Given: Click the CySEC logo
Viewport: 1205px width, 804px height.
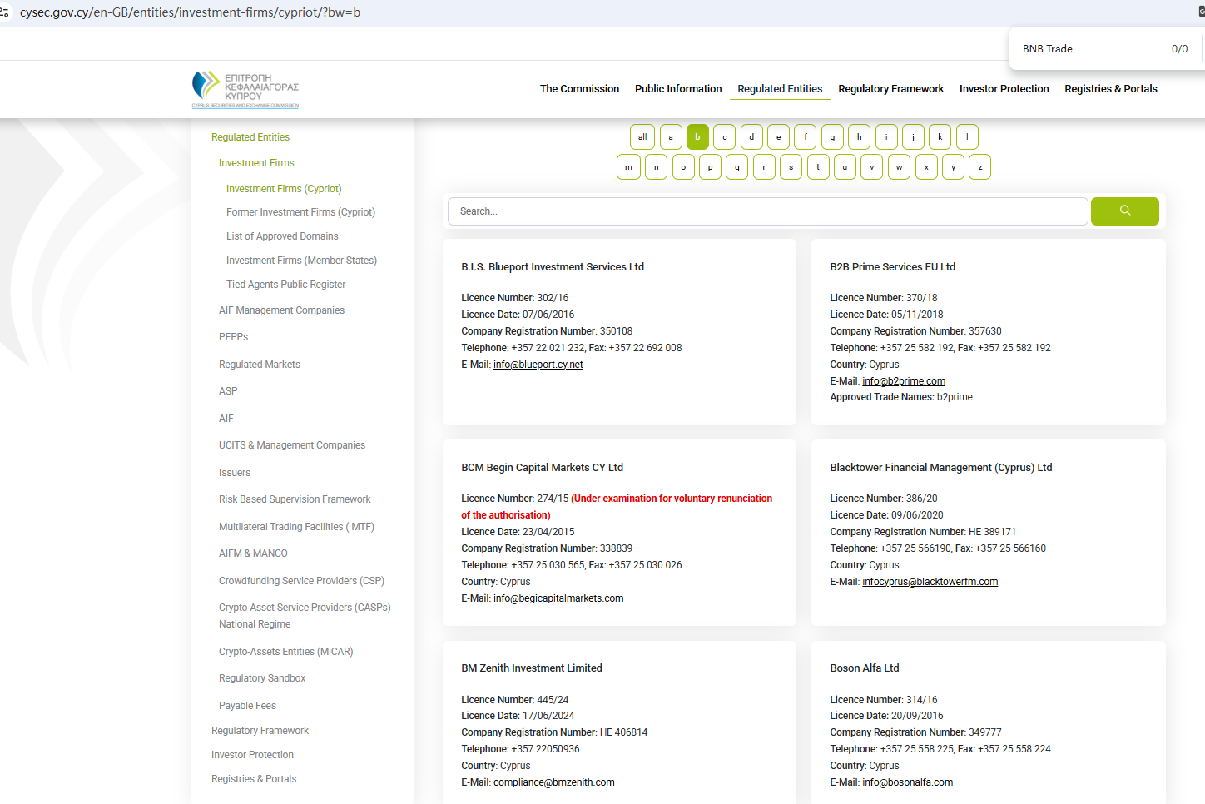Looking at the screenshot, I should pos(245,89).
